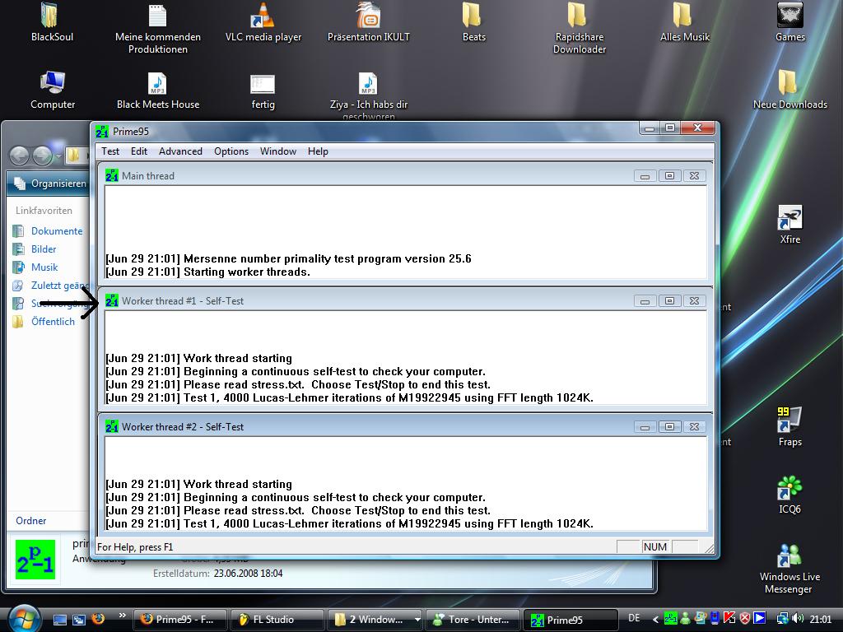Screen dimensions: 843x632
Task: Open the BlackSoul desktop icon
Action: 52,22
